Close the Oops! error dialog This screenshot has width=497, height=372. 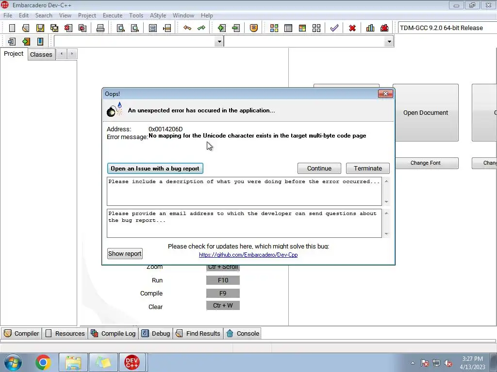pos(385,93)
